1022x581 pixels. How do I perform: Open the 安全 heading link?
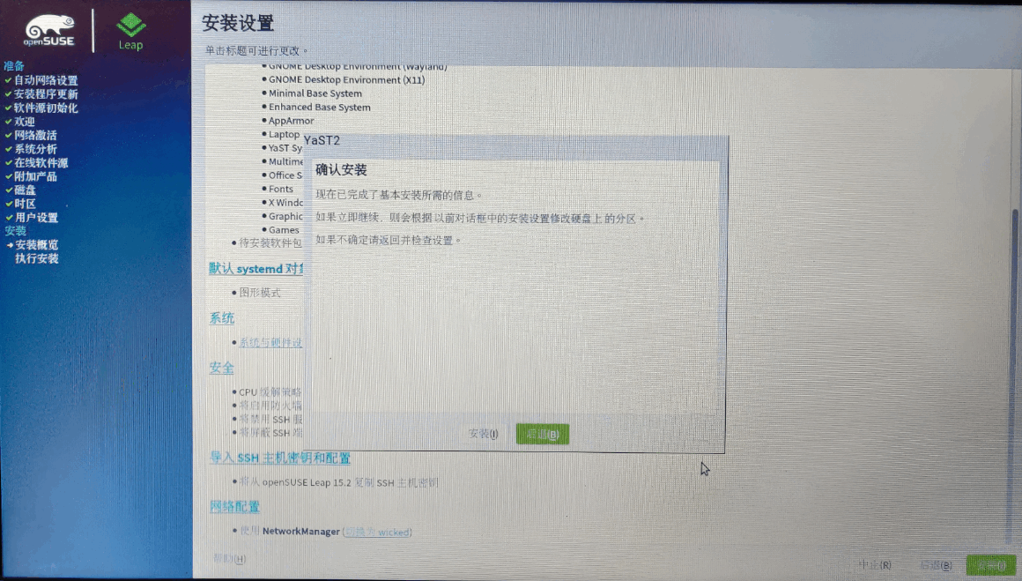coord(222,368)
